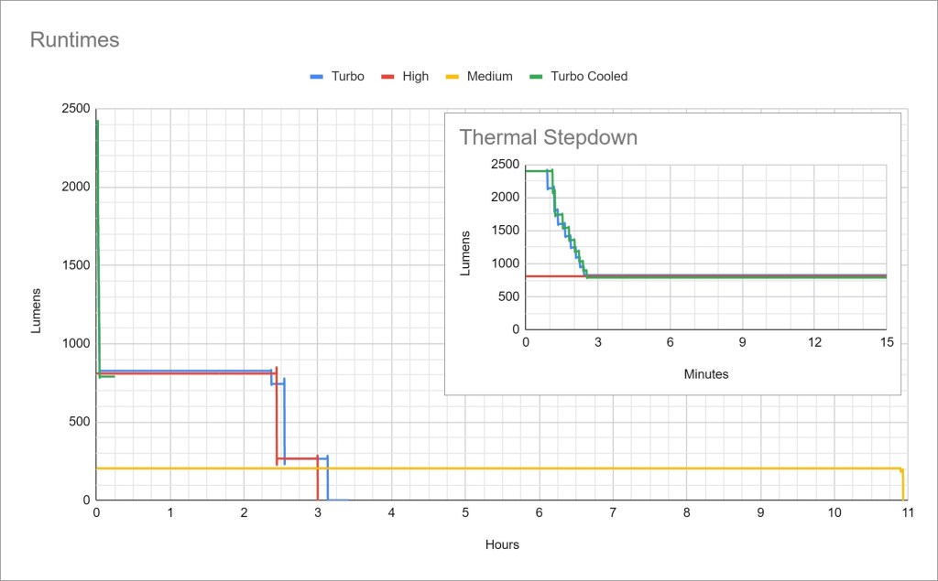Screen dimensions: 938x581
Task: Select the Turbo Cooled legend label
Action: pyautogui.click(x=589, y=77)
